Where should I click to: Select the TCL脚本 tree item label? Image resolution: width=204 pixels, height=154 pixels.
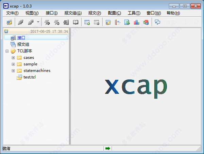pyautogui.click(x=25, y=51)
